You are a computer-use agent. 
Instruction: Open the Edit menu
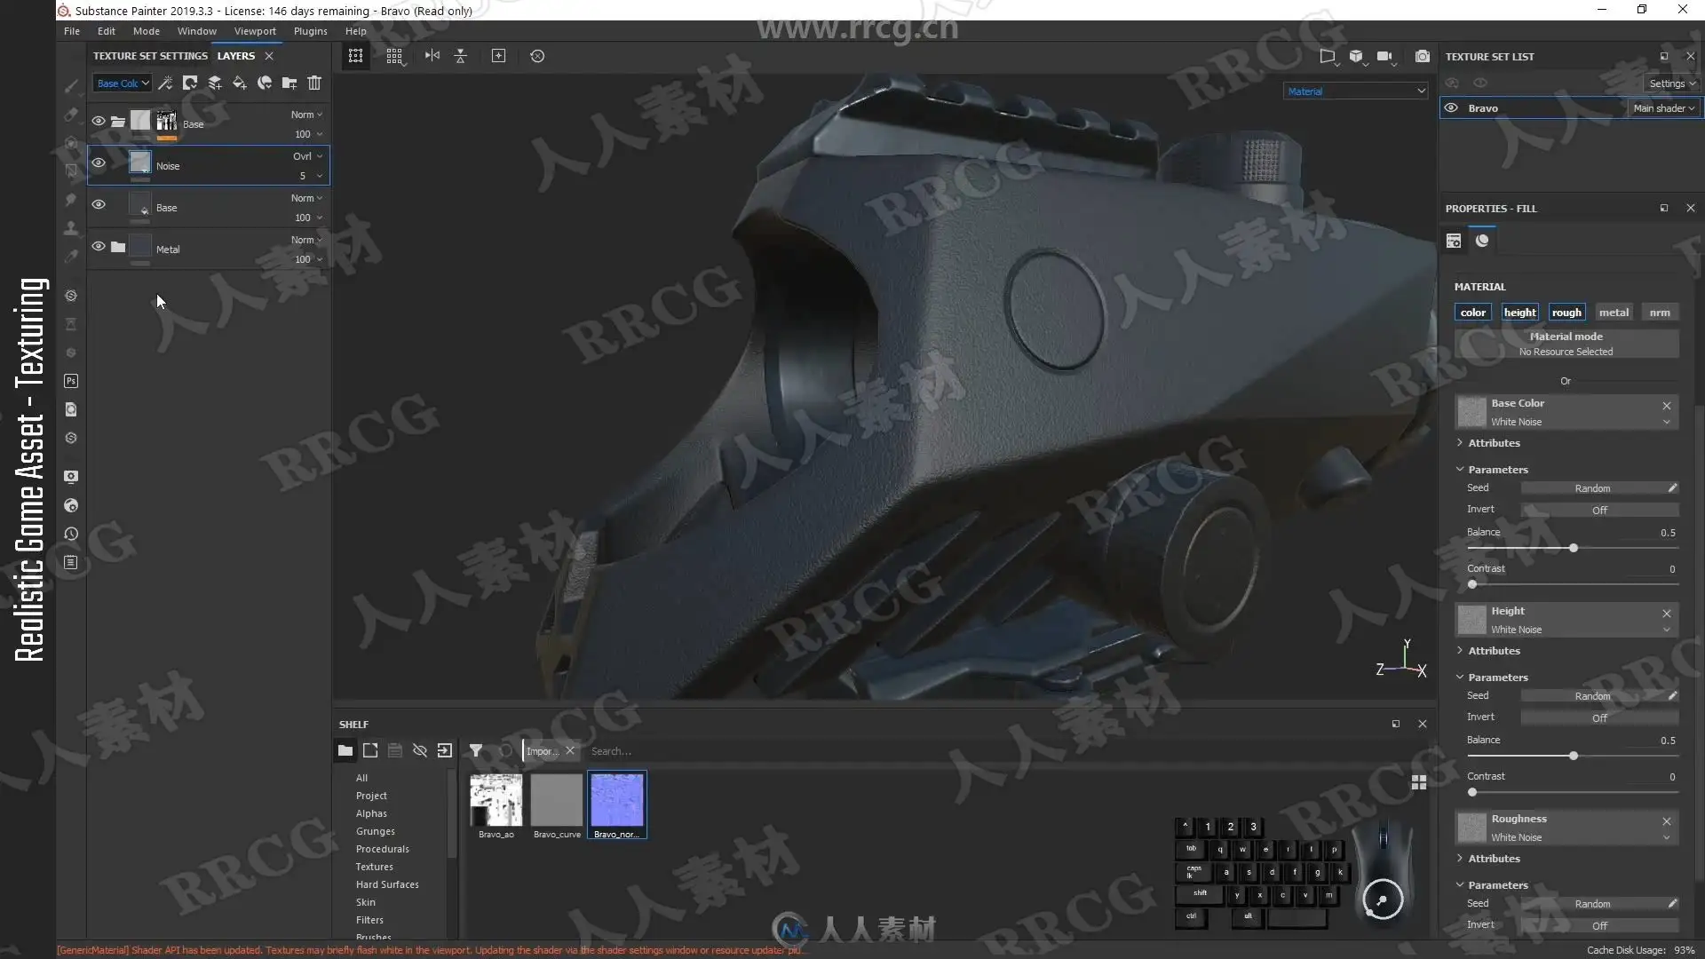point(107,31)
